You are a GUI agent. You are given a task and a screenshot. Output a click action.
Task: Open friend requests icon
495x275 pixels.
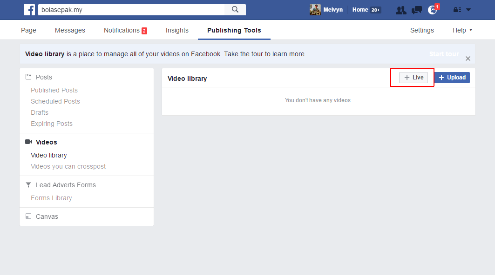pos(401,10)
